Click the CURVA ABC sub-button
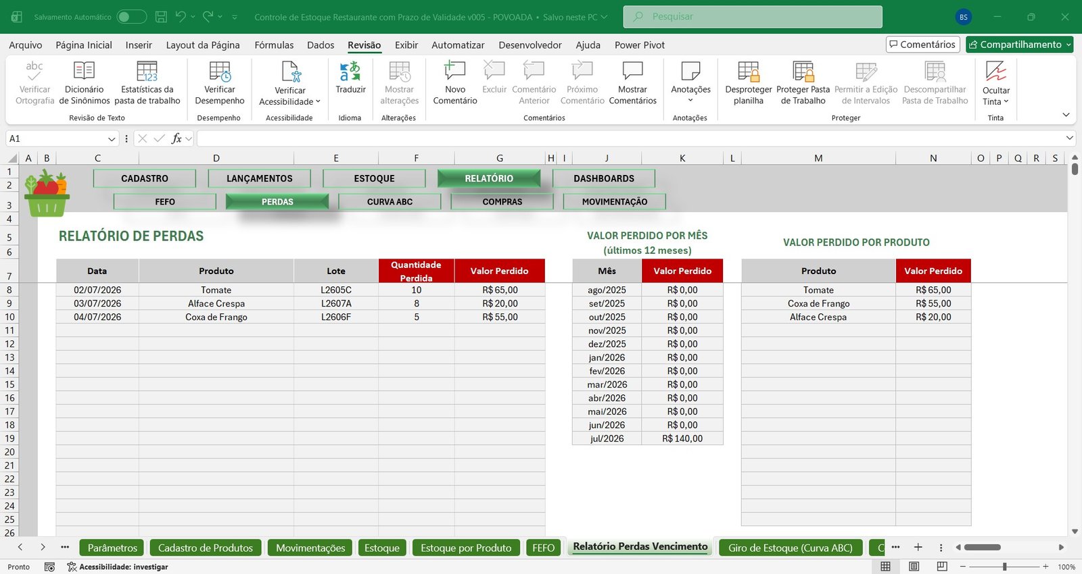This screenshot has height=574, width=1082. [390, 201]
